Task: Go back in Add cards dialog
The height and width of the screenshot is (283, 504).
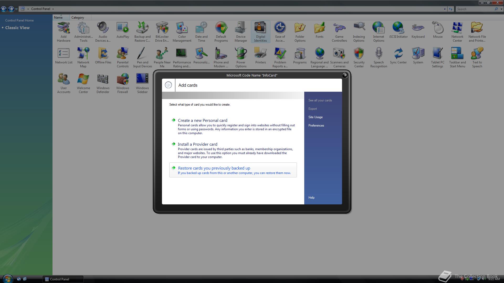Action: tap(168, 85)
